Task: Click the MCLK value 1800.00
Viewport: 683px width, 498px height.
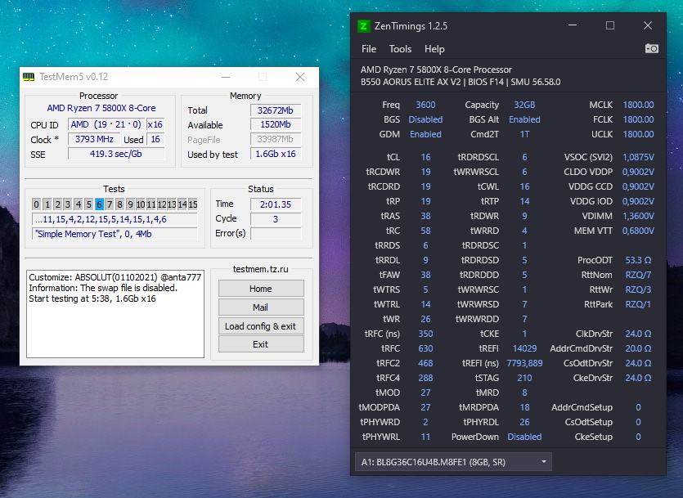Action: (638, 105)
